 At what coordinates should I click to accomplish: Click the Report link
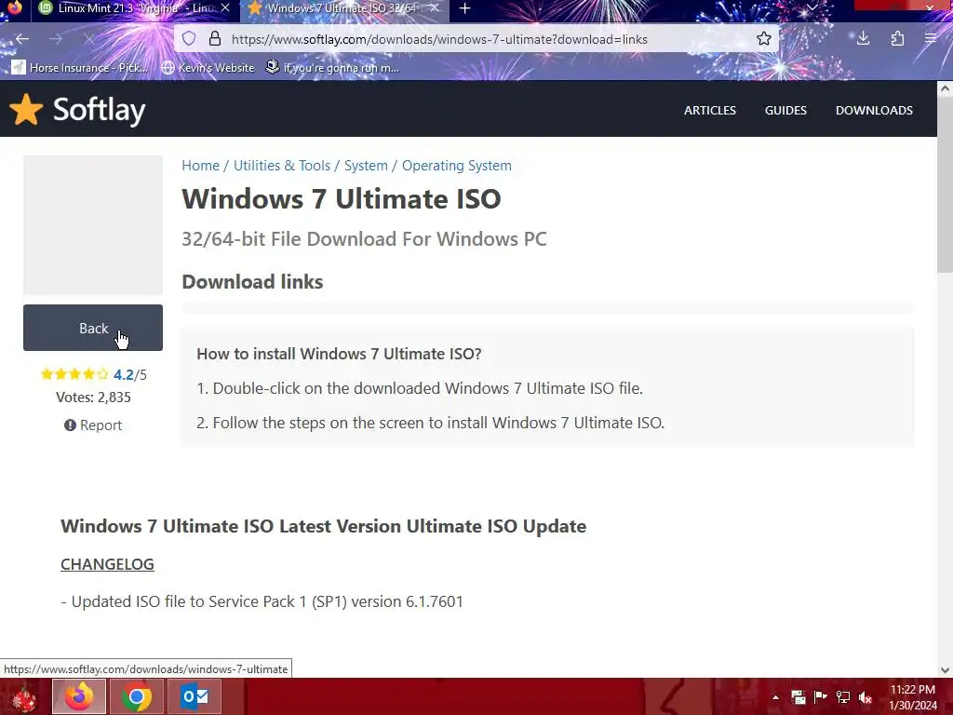click(x=93, y=425)
